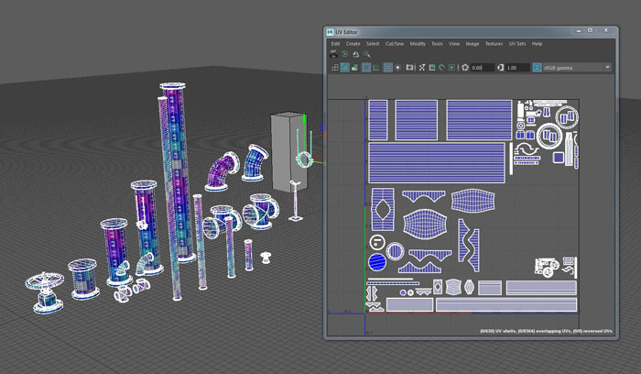Click the leftmost icon in the upper toolbar row
The height and width of the screenshot is (374, 641).
(334, 55)
